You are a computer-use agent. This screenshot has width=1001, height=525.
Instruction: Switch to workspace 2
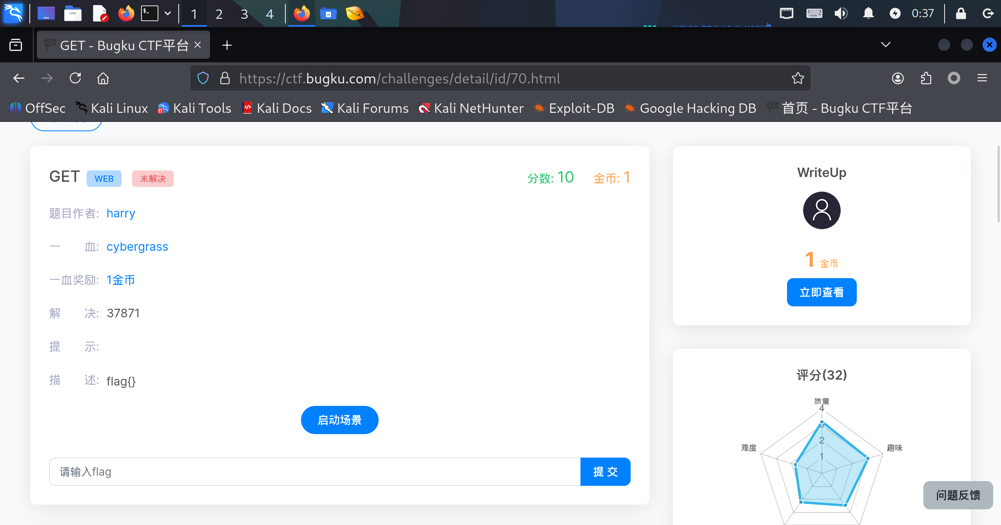(219, 14)
